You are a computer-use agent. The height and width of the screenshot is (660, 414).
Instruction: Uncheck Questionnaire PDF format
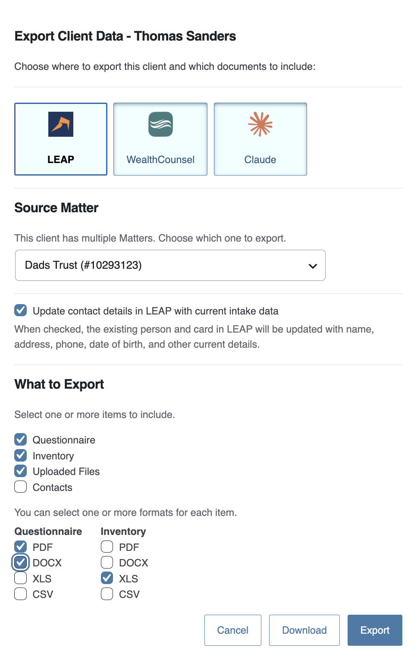(21, 547)
